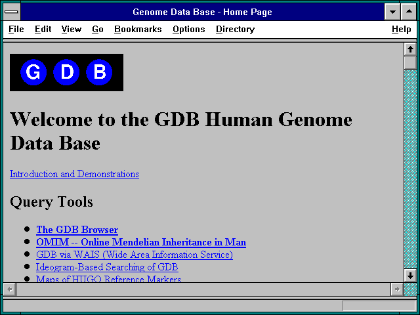This screenshot has width=420, height=315.
Task: Open the Options menu
Action: point(189,29)
